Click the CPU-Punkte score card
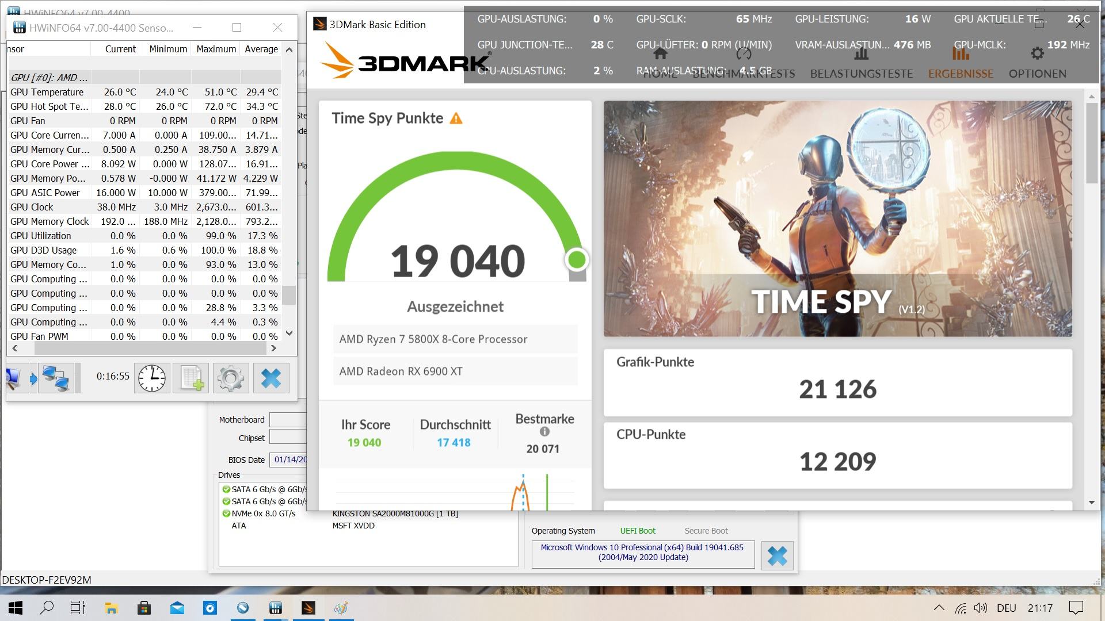This screenshot has height=621, width=1105. [837, 455]
